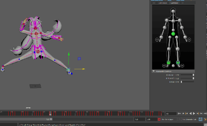
Task: Select wrist effector on figure's screen-right hand
Action: click(x=185, y=37)
